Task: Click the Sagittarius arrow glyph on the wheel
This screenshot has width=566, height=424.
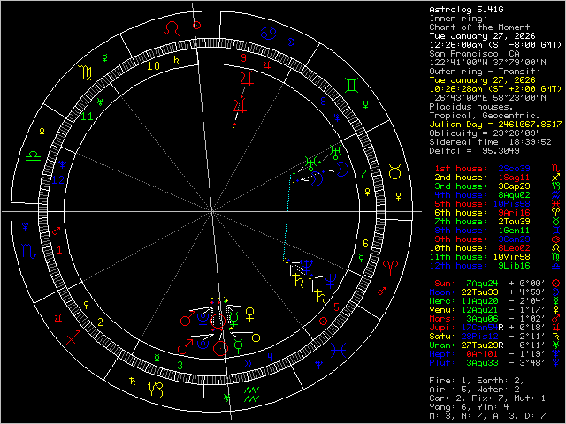Action: pos(74,337)
